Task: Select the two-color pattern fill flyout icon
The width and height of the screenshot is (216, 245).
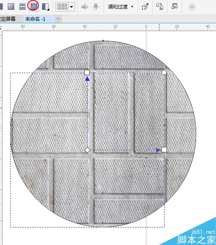Action: pyautogui.click(x=46, y=7)
